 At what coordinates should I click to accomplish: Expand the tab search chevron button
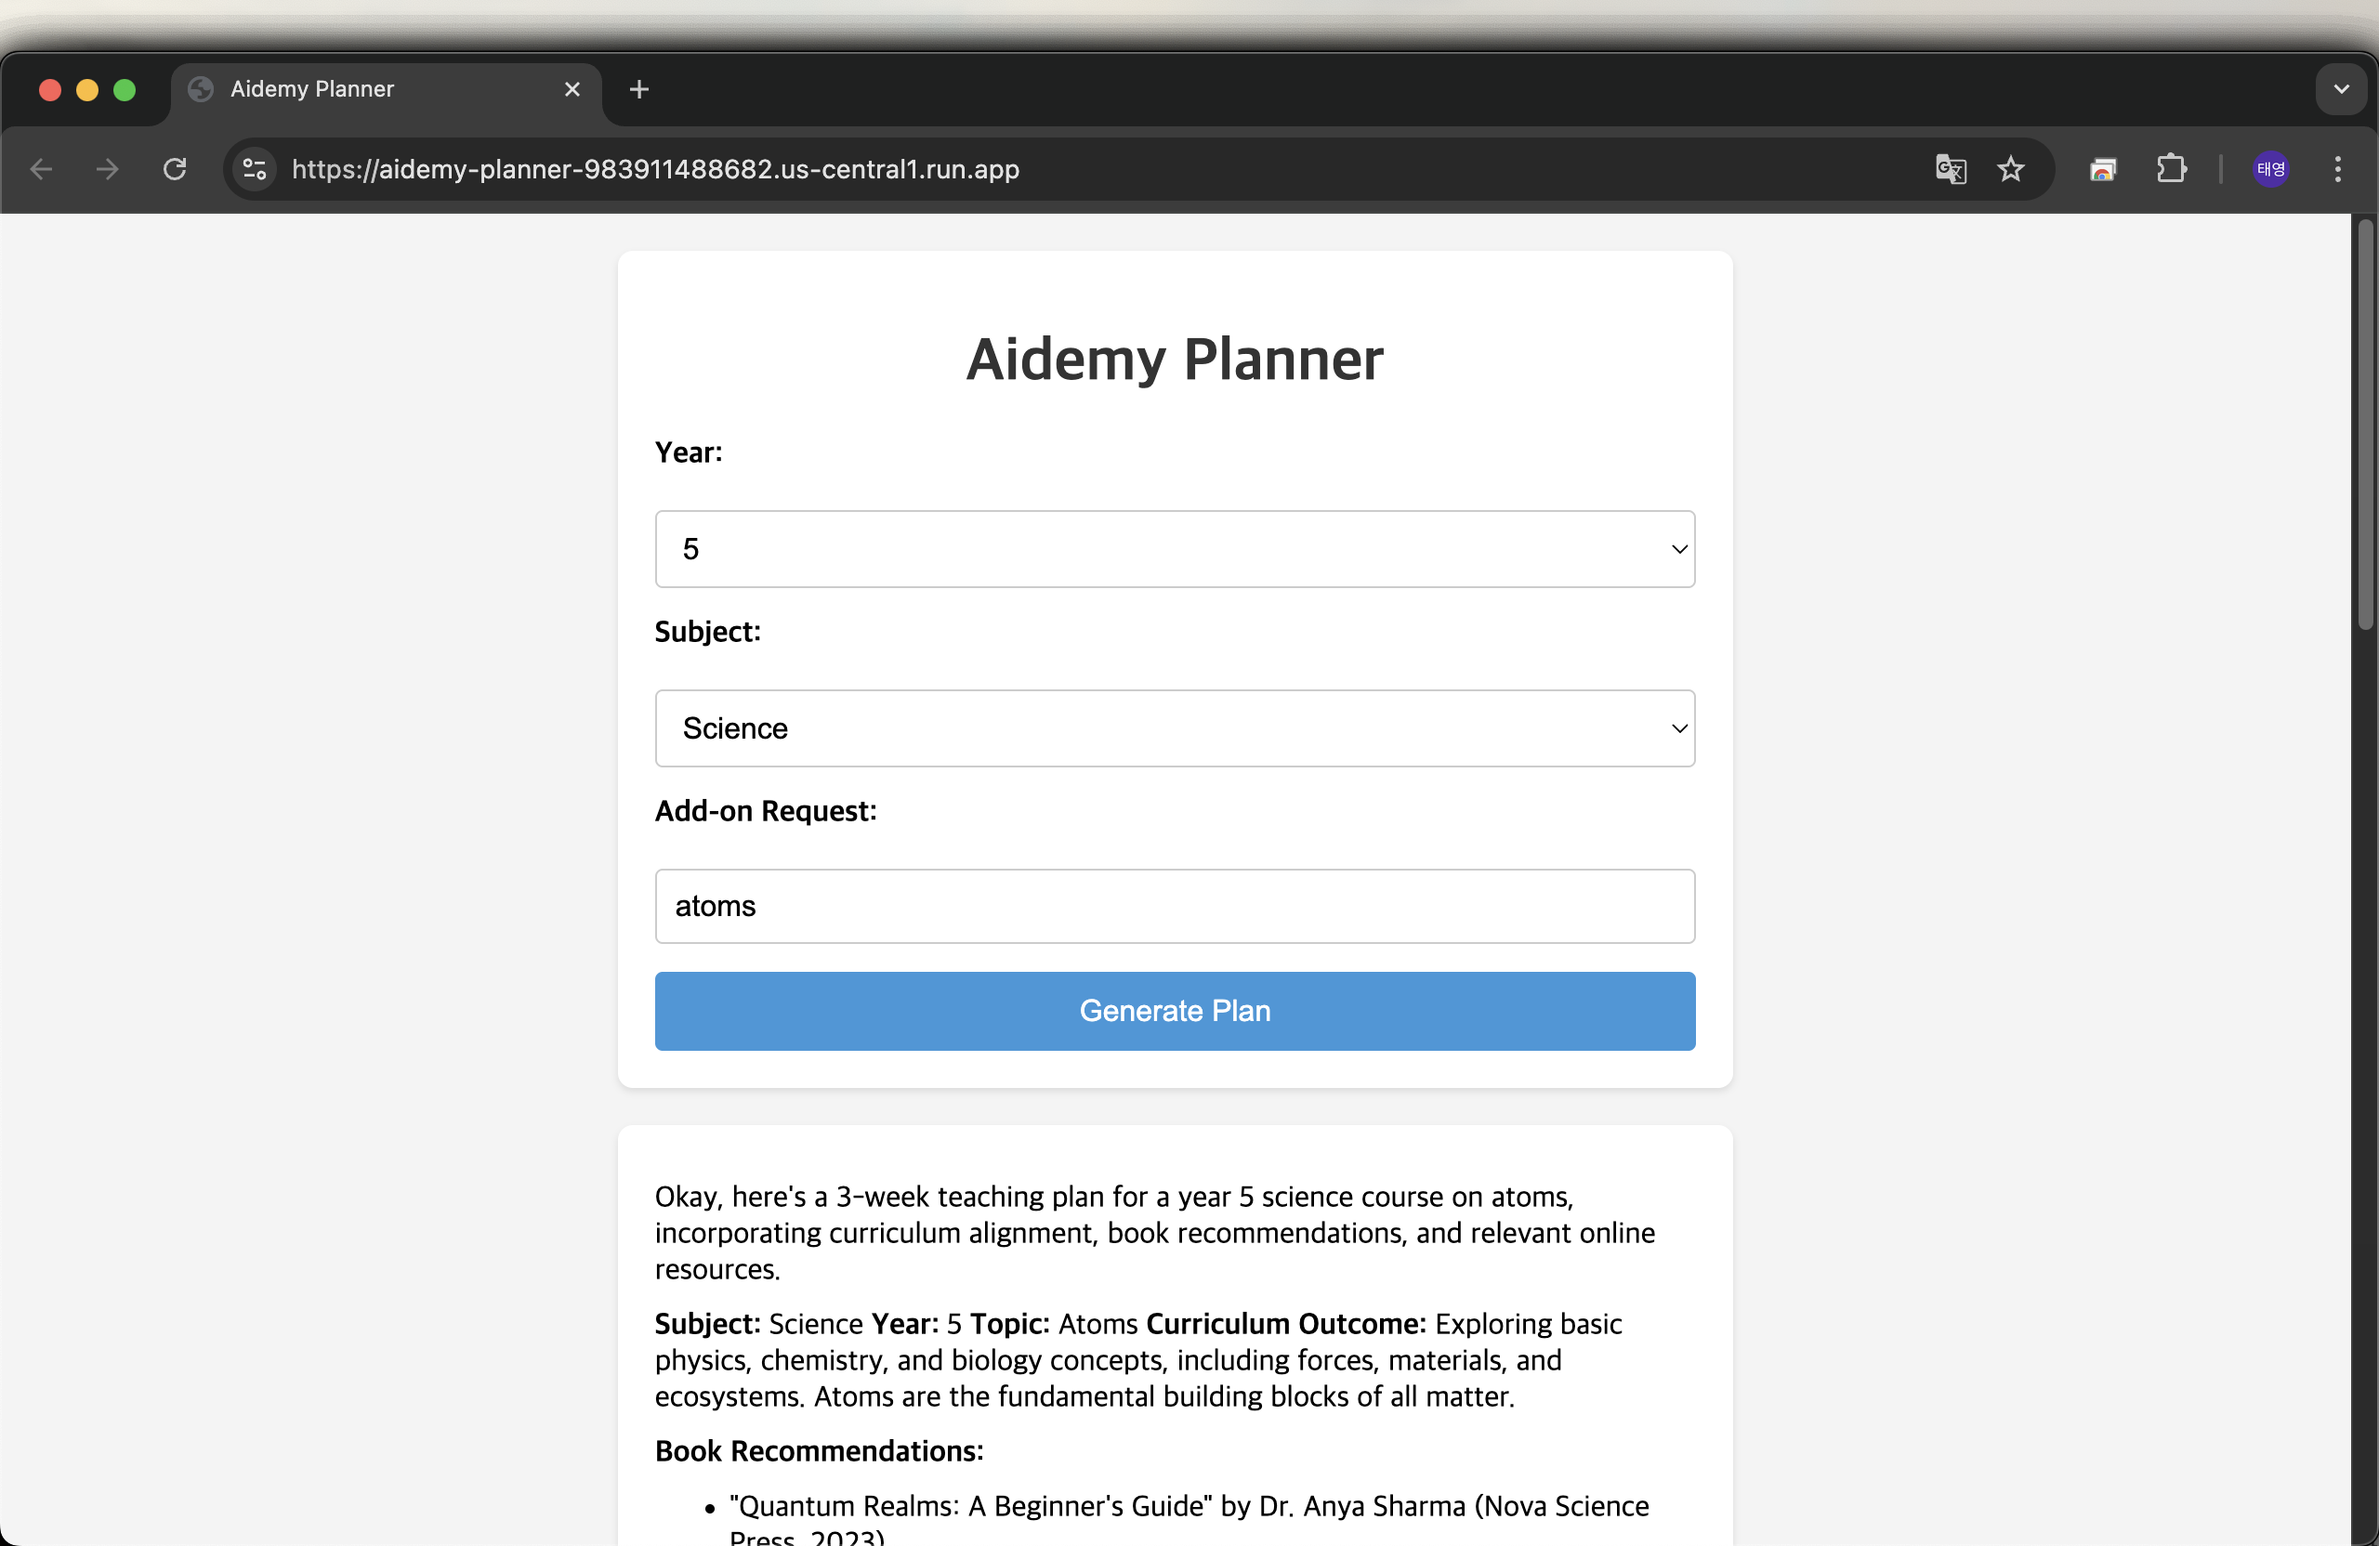2341,89
